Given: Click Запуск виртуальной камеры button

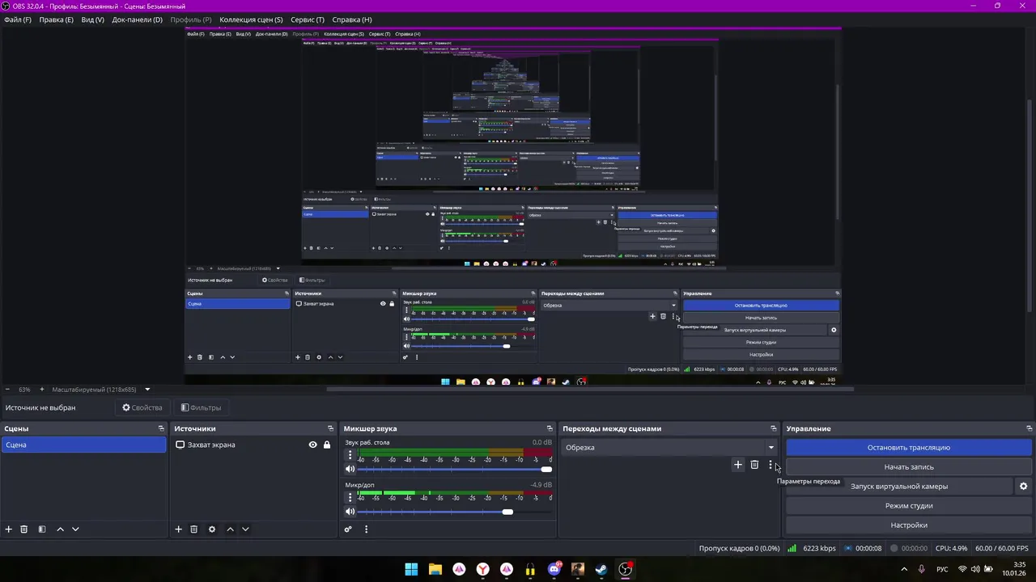Looking at the screenshot, I should click(x=899, y=487).
